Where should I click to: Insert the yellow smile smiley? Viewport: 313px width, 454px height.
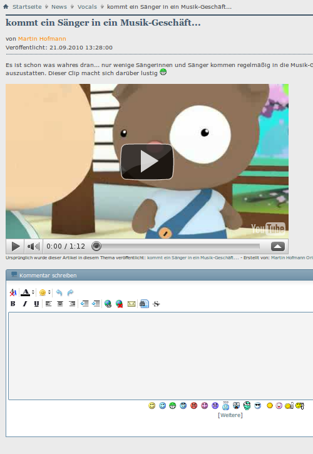coord(152,406)
